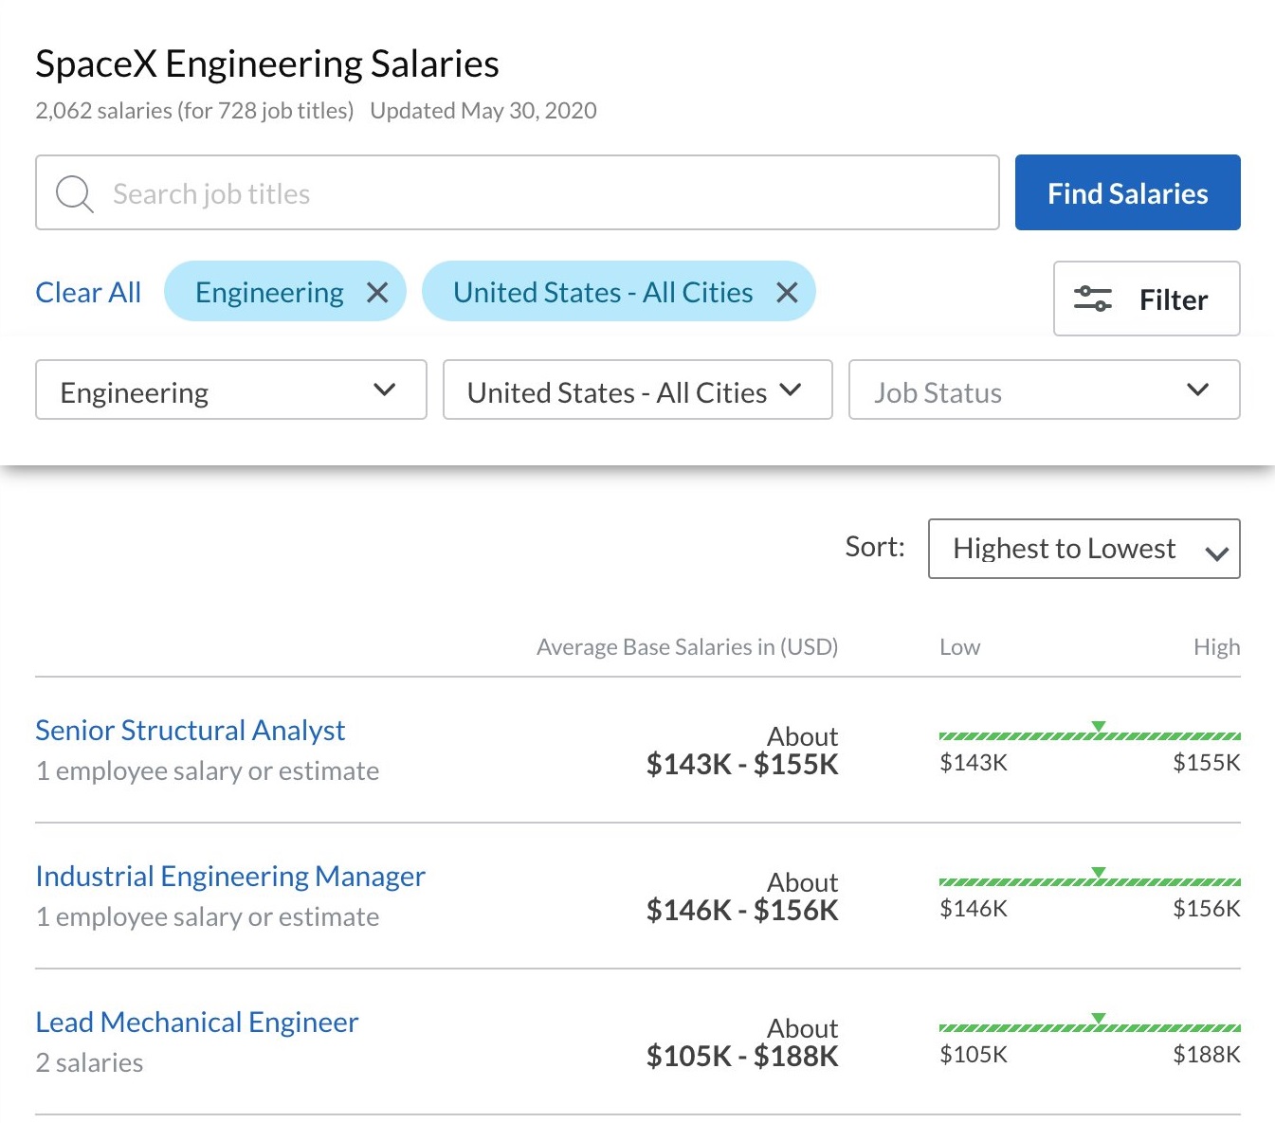Image resolution: width=1275 pixels, height=1123 pixels.
Task: Open Industrial Engineering Manager salary link
Action: click(230, 876)
